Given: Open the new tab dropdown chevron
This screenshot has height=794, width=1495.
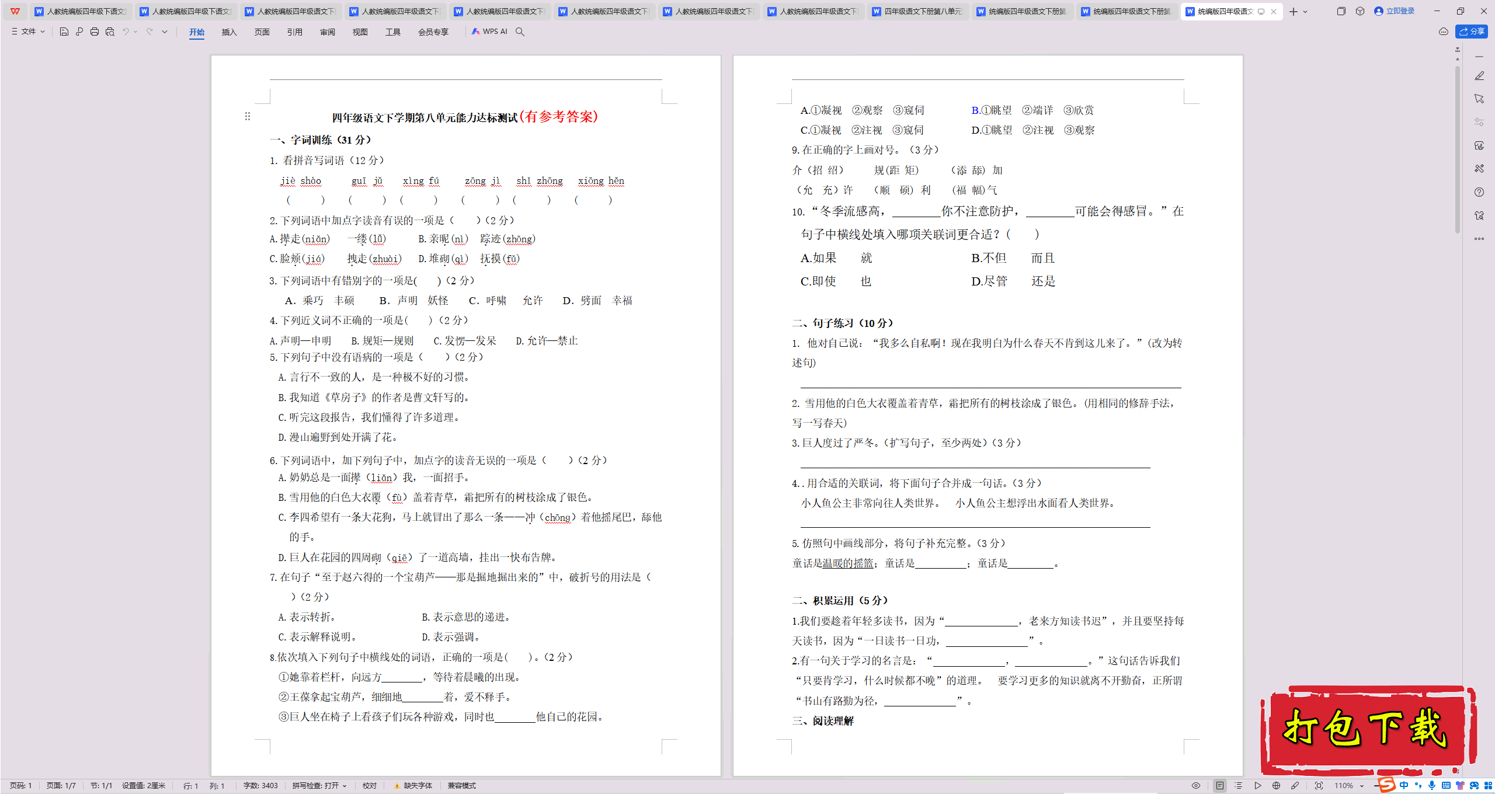Looking at the screenshot, I should point(1305,11).
